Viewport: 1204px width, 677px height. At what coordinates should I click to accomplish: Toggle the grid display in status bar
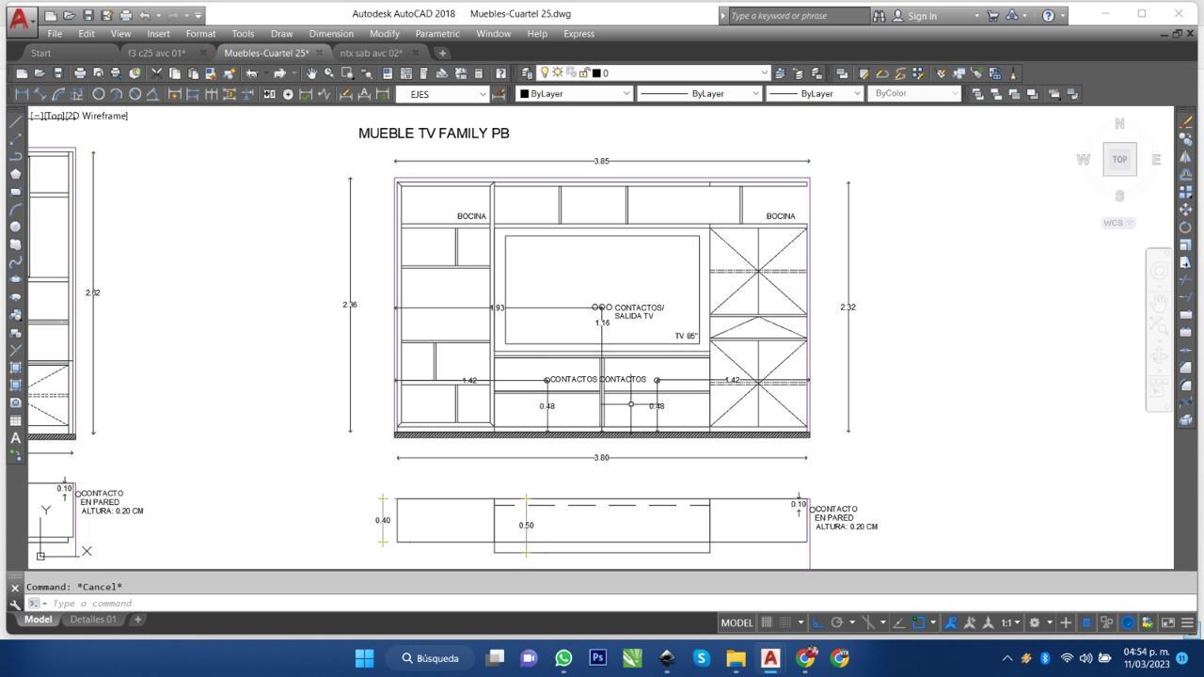coord(767,622)
